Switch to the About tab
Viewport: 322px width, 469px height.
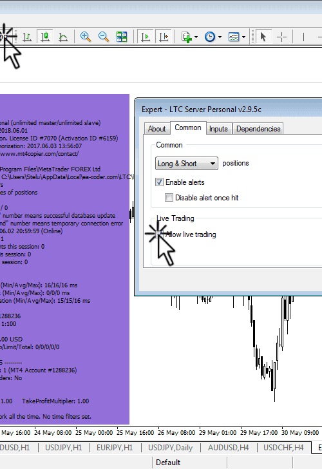coord(156,129)
